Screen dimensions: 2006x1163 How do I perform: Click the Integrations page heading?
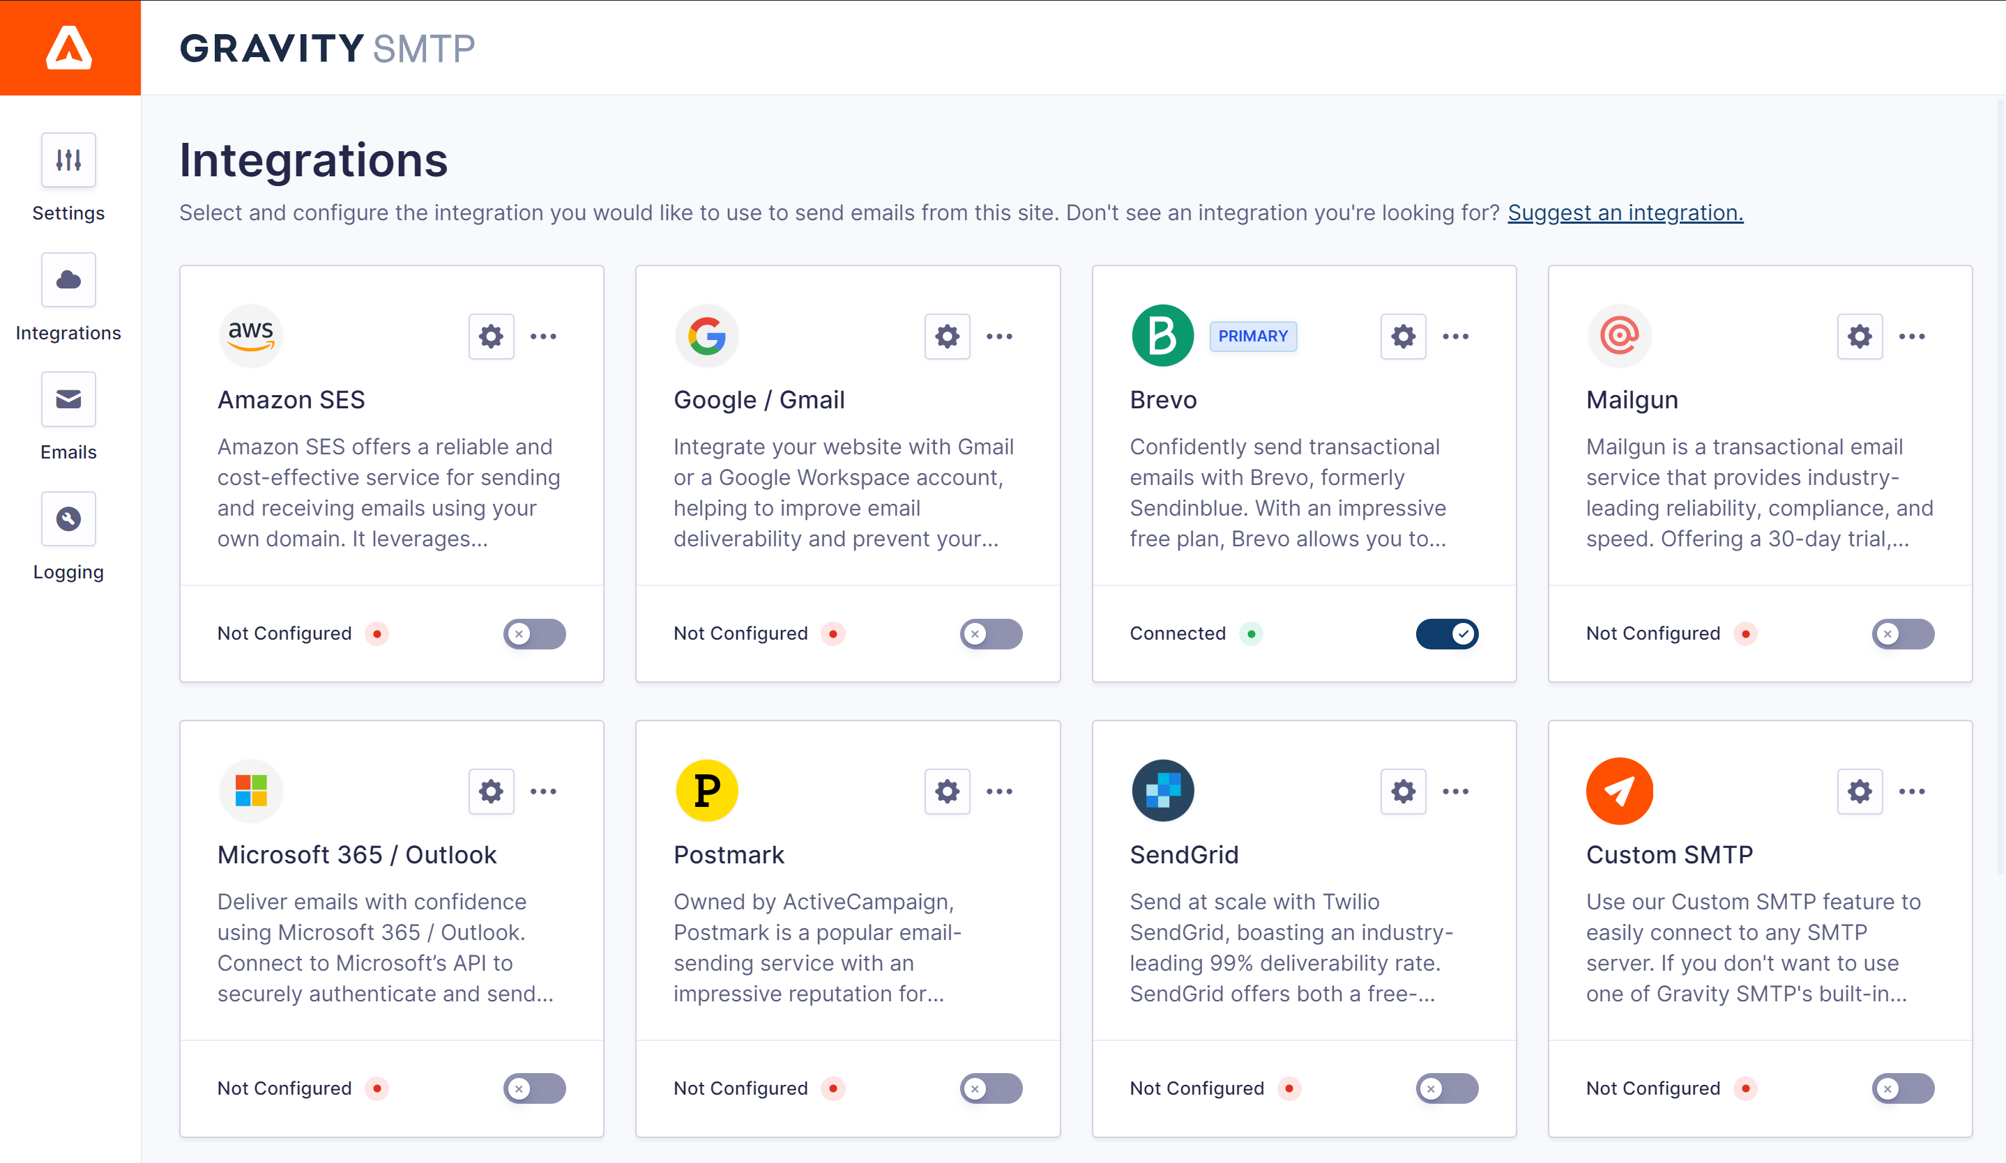click(x=314, y=160)
